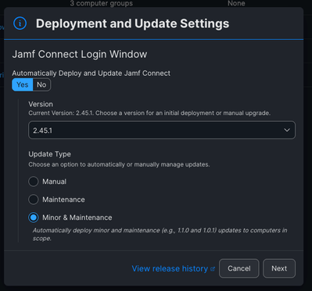Open the 2.45.1 version dropdown

click(x=162, y=130)
